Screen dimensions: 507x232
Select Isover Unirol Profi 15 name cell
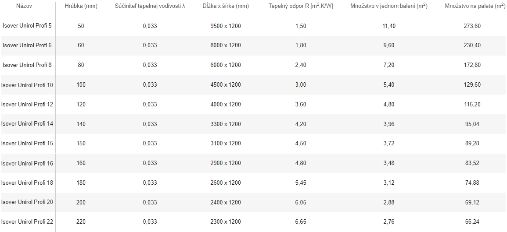pos(27,143)
